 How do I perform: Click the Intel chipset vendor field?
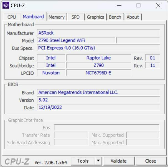tap(51, 58)
